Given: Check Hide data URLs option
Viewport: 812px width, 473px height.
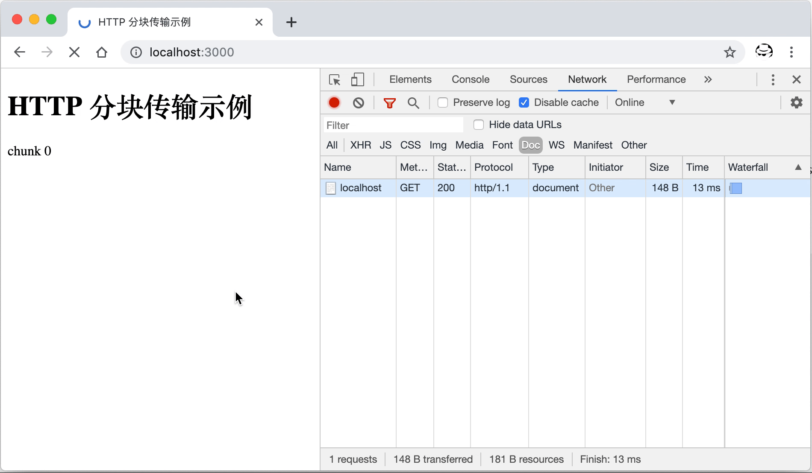Looking at the screenshot, I should pyautogui.click(x=479, y=125).
